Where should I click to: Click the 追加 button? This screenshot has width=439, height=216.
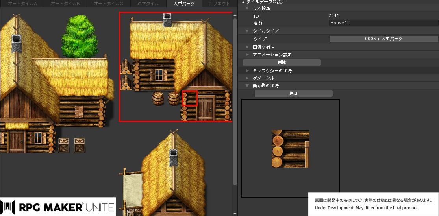pos(294,94)
